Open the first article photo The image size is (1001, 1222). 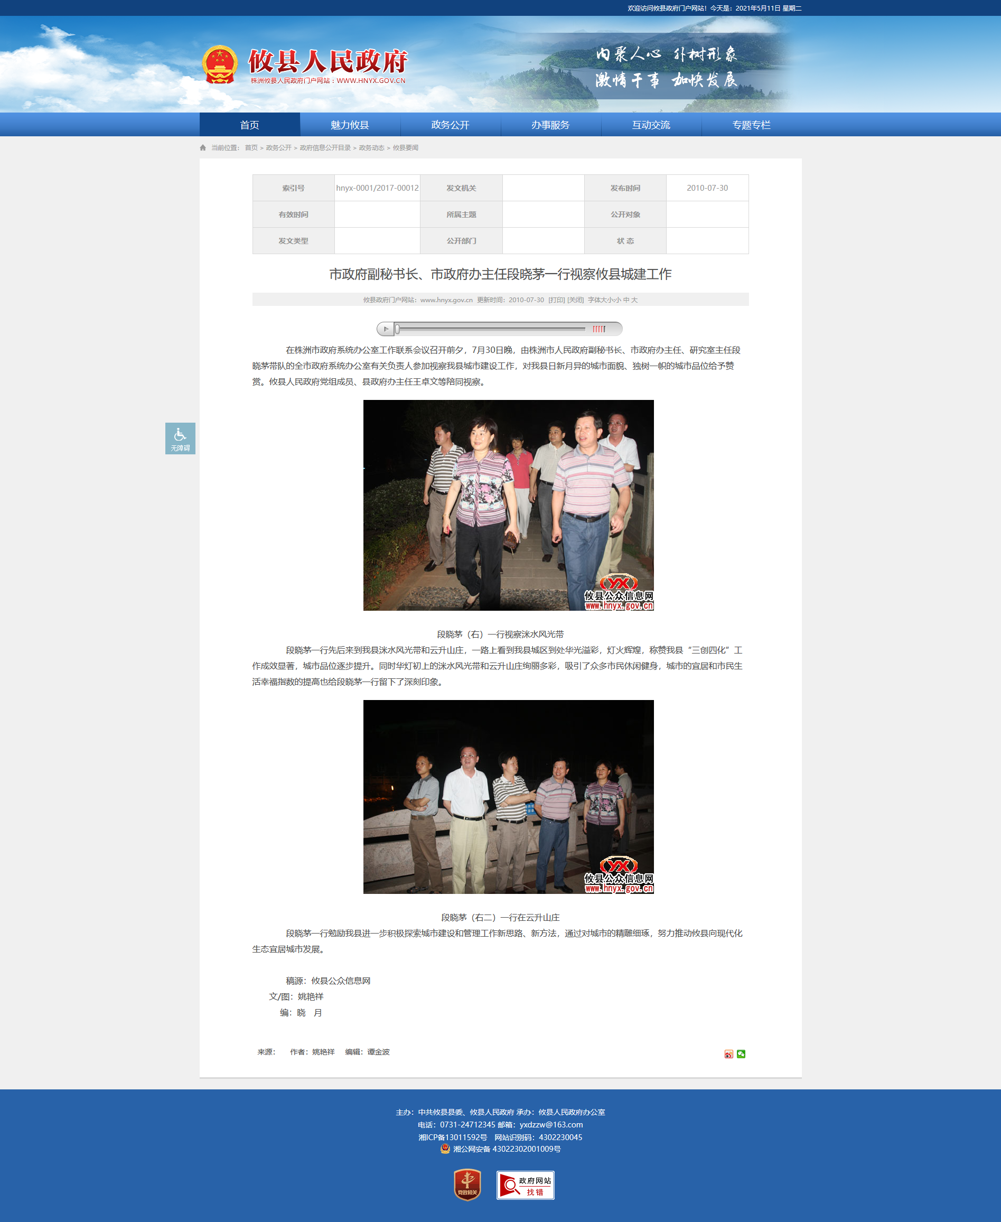pyautogui.click(x=509, y=505)
